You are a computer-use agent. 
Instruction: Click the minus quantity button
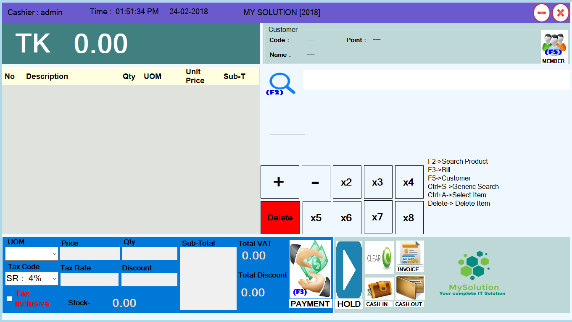316,182
